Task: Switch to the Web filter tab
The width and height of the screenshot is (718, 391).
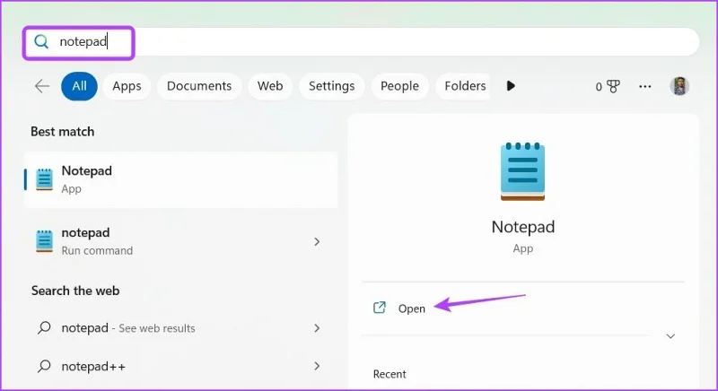Action: 270,86
